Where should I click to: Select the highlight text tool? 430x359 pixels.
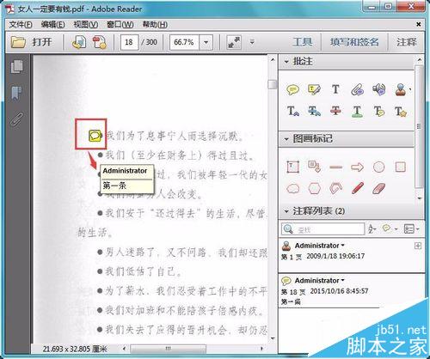[314, 89]
